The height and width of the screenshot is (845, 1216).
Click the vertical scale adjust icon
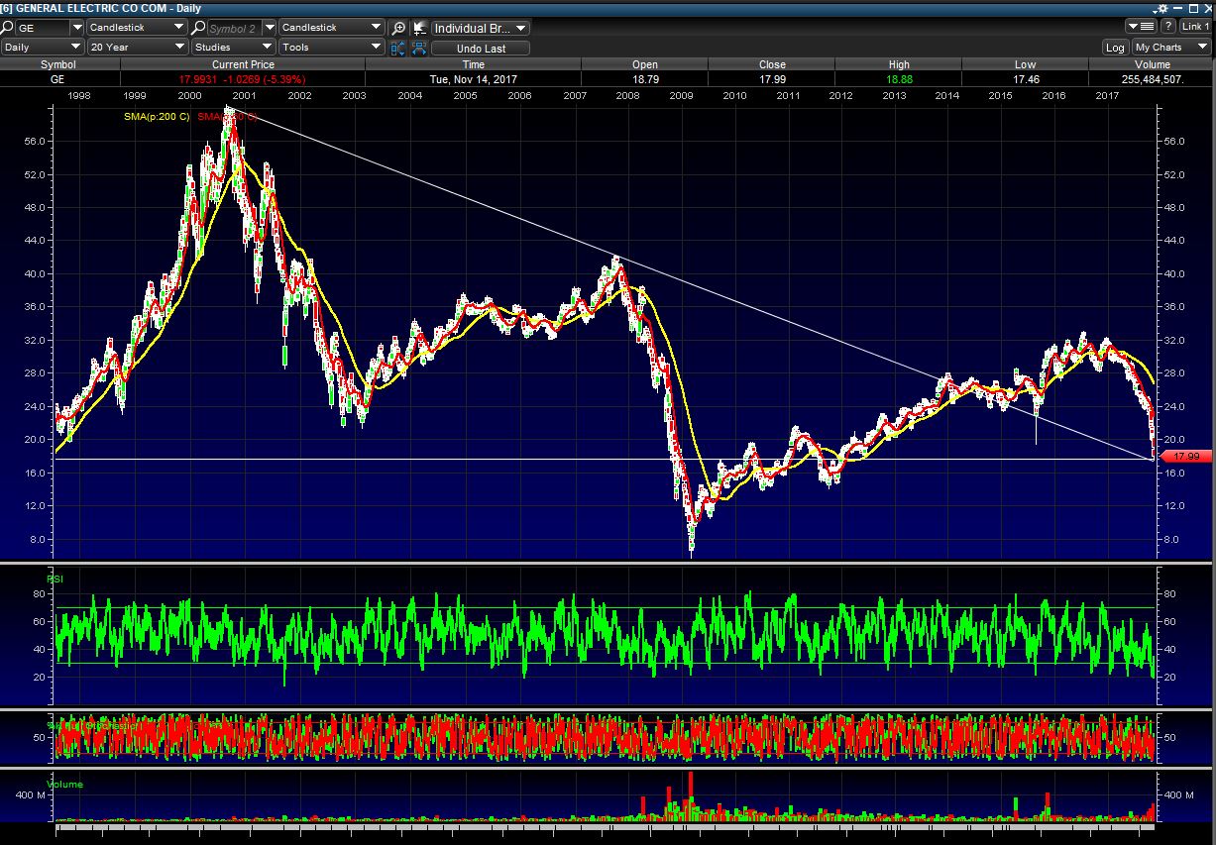click(x=398, y=48)
